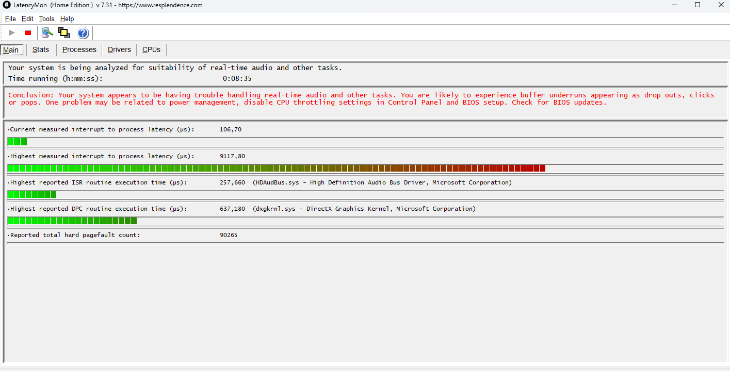The height and width of the screenshot is (371, 730).
Task: Select the DPC time value 637,180
Action: (233, 209)
